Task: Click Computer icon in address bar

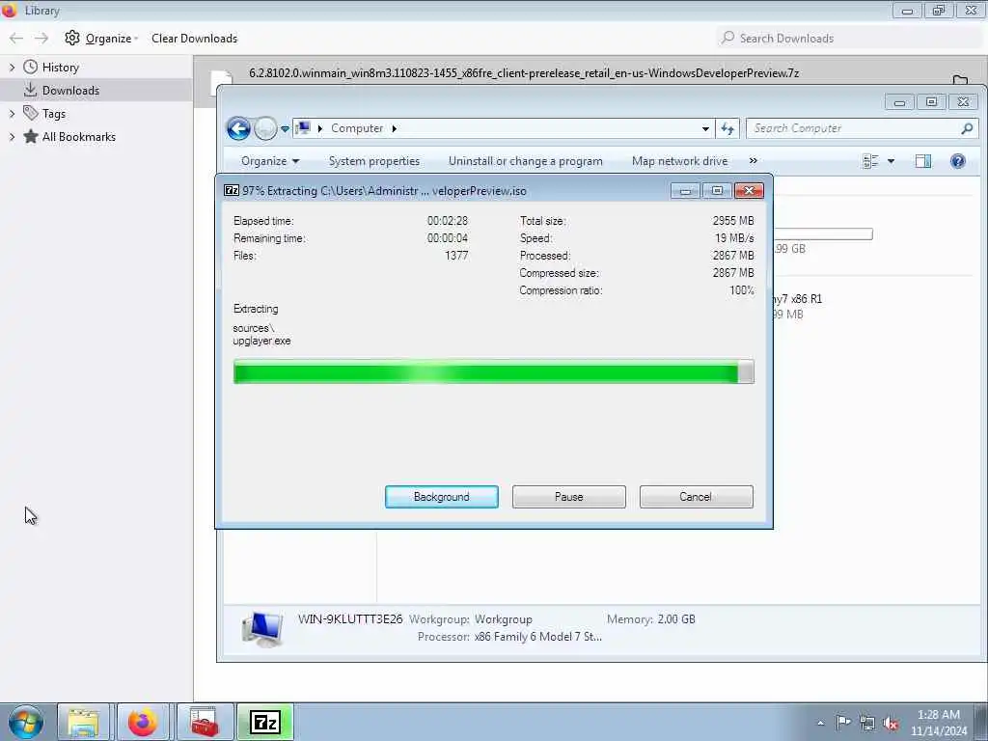Action: [x=303, y=128]
